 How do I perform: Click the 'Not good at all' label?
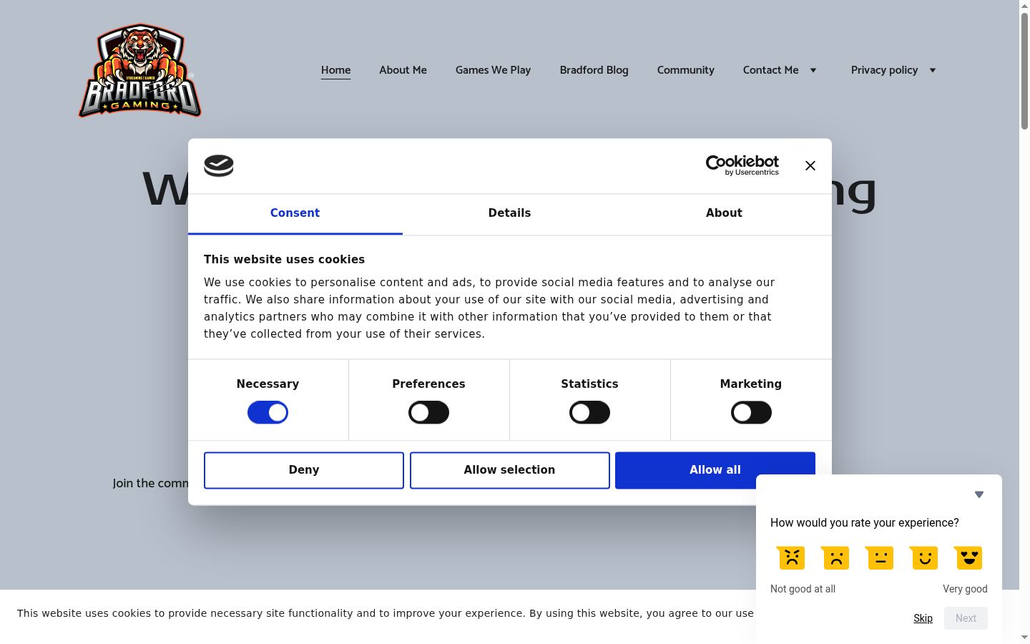point(803,589)
